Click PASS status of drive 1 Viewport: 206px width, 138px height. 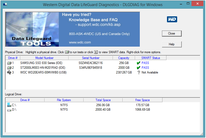pyautogui.click(x=145, y=63)
